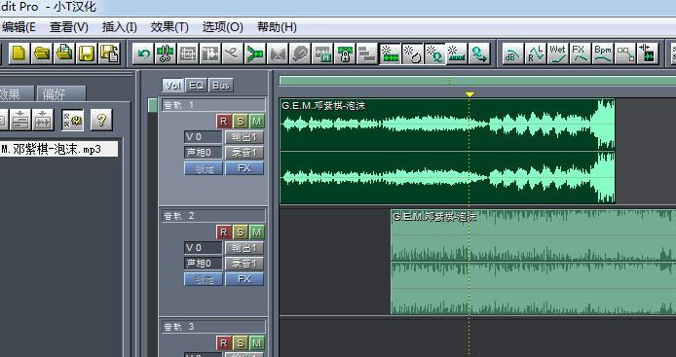Click the gear options icon in the left panel

tap(72, 120)
